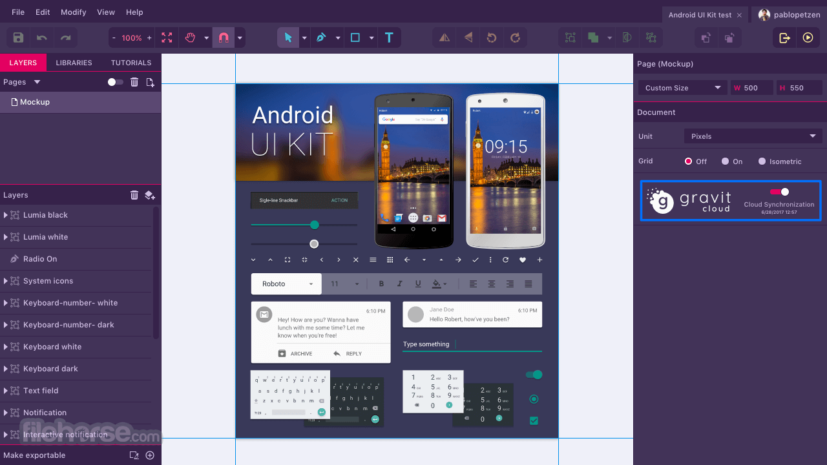Add a new page icon

point(150,82)
